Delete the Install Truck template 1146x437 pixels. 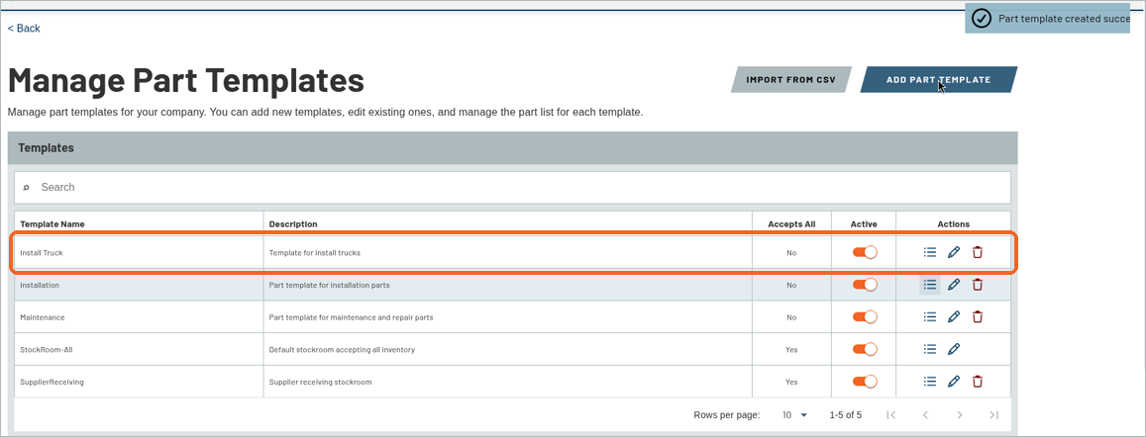(x=978, y=252)
